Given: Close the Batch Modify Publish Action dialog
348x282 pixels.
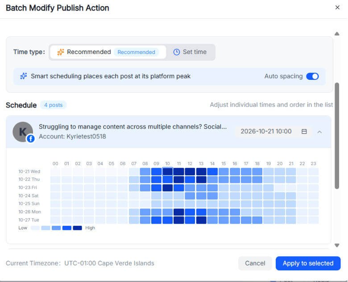Looking at the screenshot, I should [x=337, y=8].
